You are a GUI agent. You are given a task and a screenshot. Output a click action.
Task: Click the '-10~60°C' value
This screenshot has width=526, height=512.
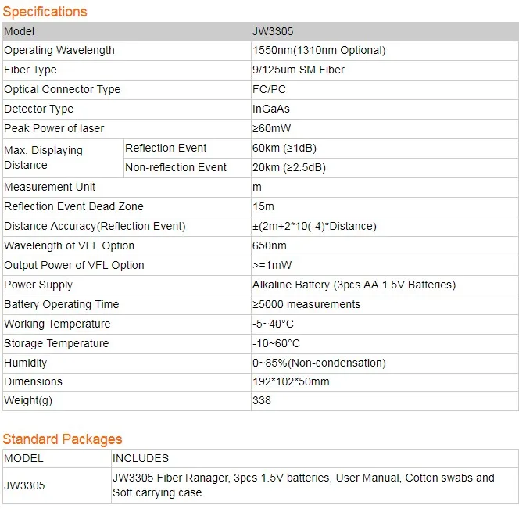tap(276, 343)
